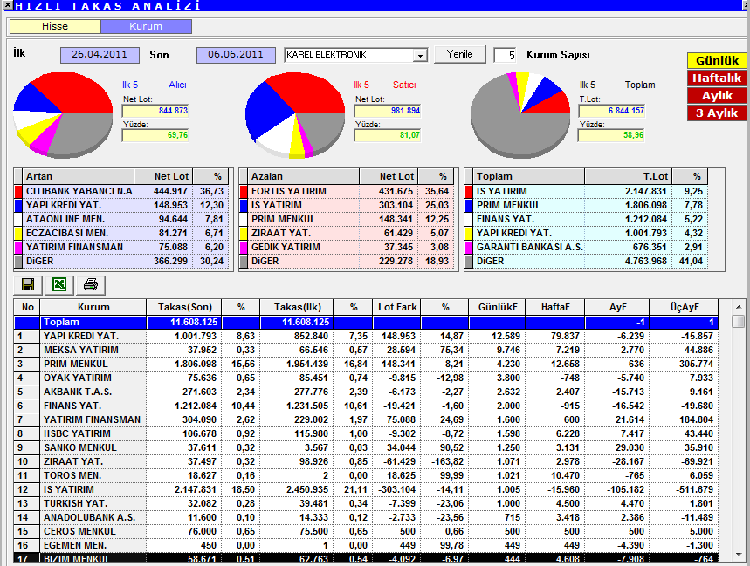750x566 pixels.
Task: Sort by the Takas(Son) column header
Action: click(184, 307)
